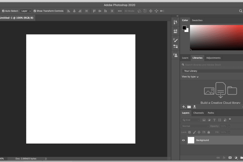243x162 pixels.
Task: Click the background color white swatch
Action: click(x=187, y=31)
